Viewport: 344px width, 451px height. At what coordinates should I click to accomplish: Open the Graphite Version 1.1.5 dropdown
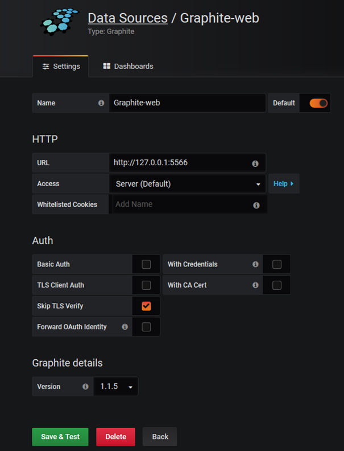116,387
